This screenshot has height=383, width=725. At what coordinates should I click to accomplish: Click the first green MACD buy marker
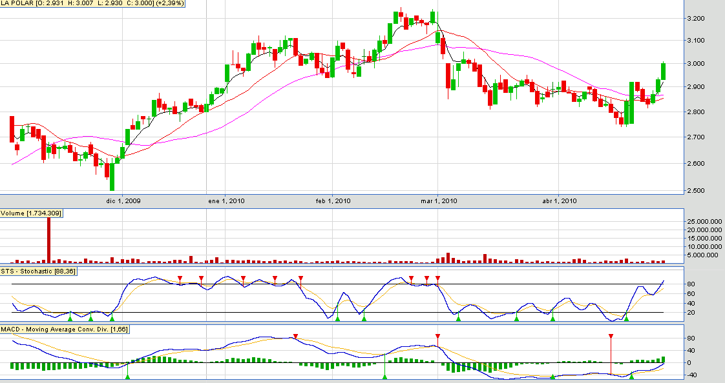click(127, 377)
